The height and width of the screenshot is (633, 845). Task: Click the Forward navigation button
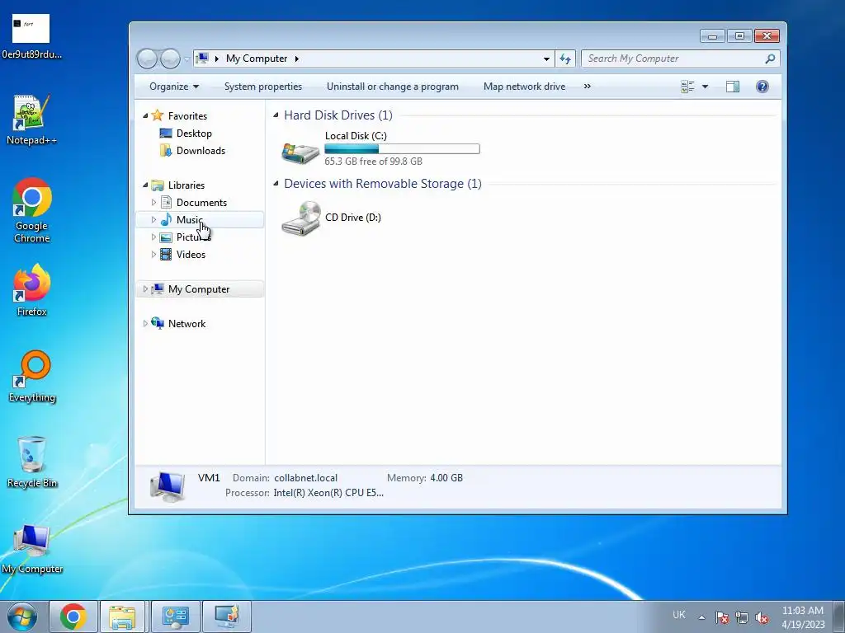(x=170, y=59)
